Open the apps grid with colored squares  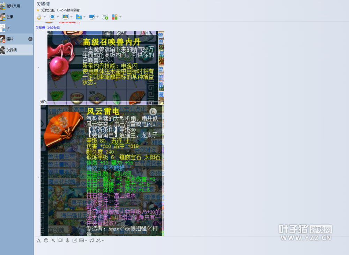click(x=114, y=17)
